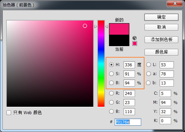Image resolution: width=185 pixels, height=132 pixels.
Task: Click the 确定 button
Action: pos(161,17)
